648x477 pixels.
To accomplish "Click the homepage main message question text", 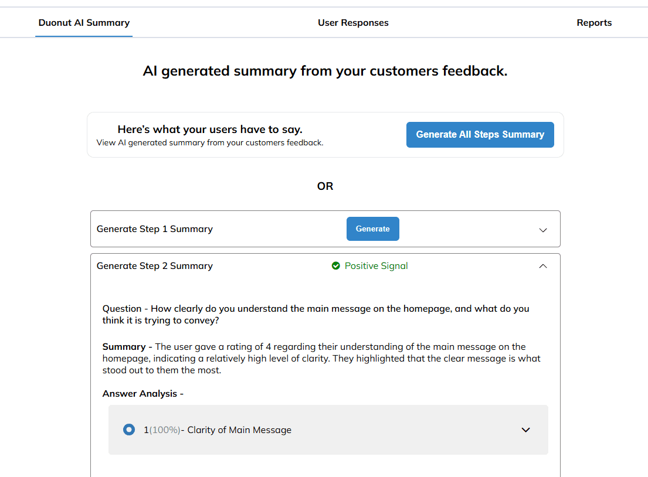I will tap(315, 314).
